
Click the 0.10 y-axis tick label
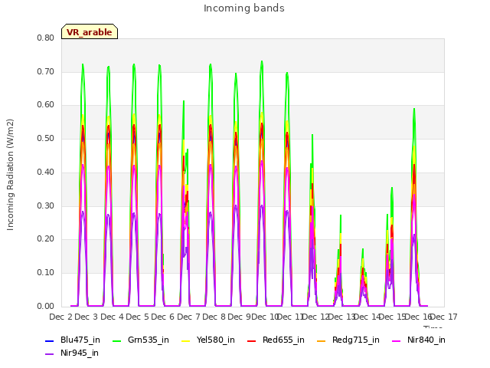click(46, 273)
